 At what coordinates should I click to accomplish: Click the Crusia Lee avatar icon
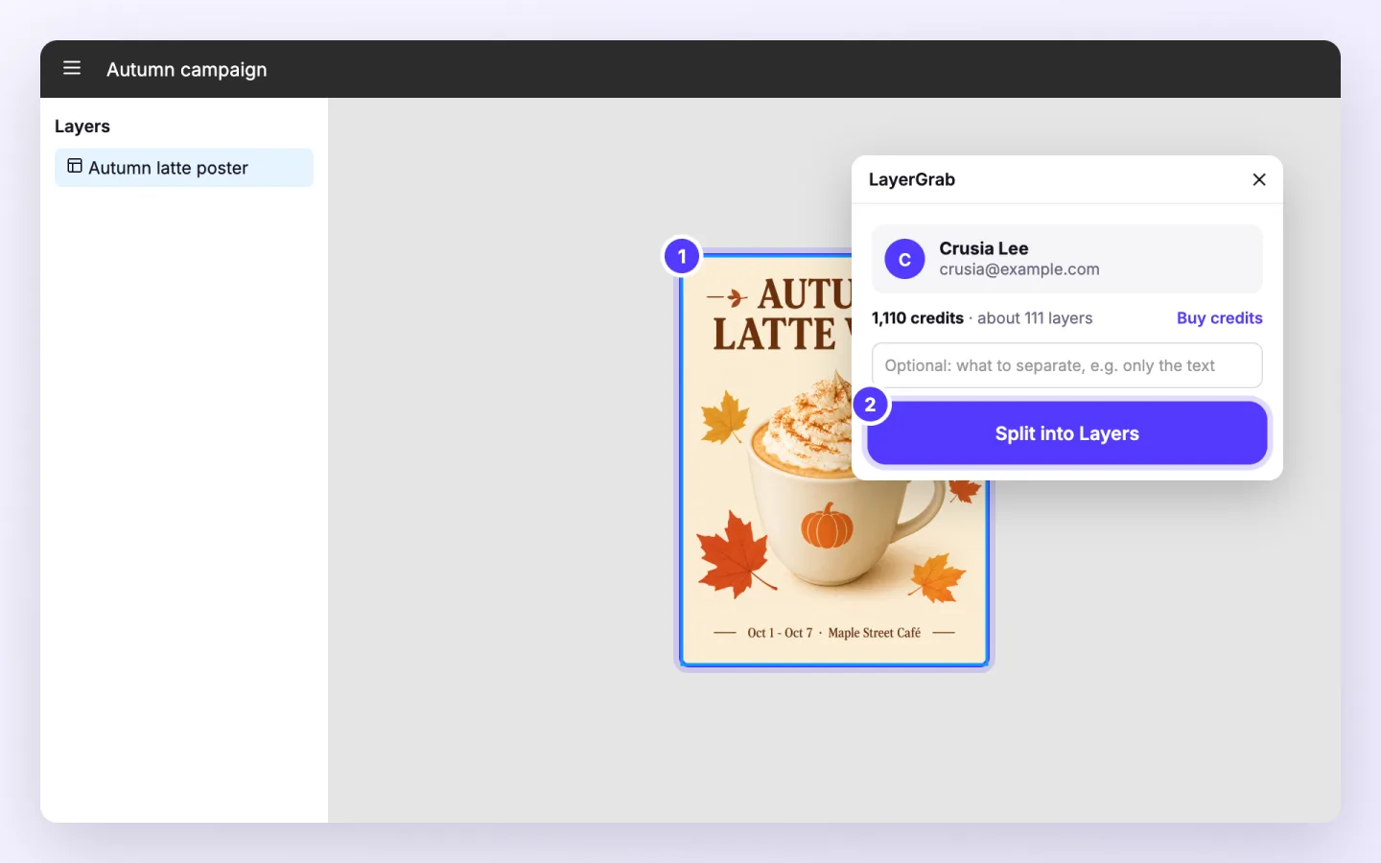coord(904,259)
